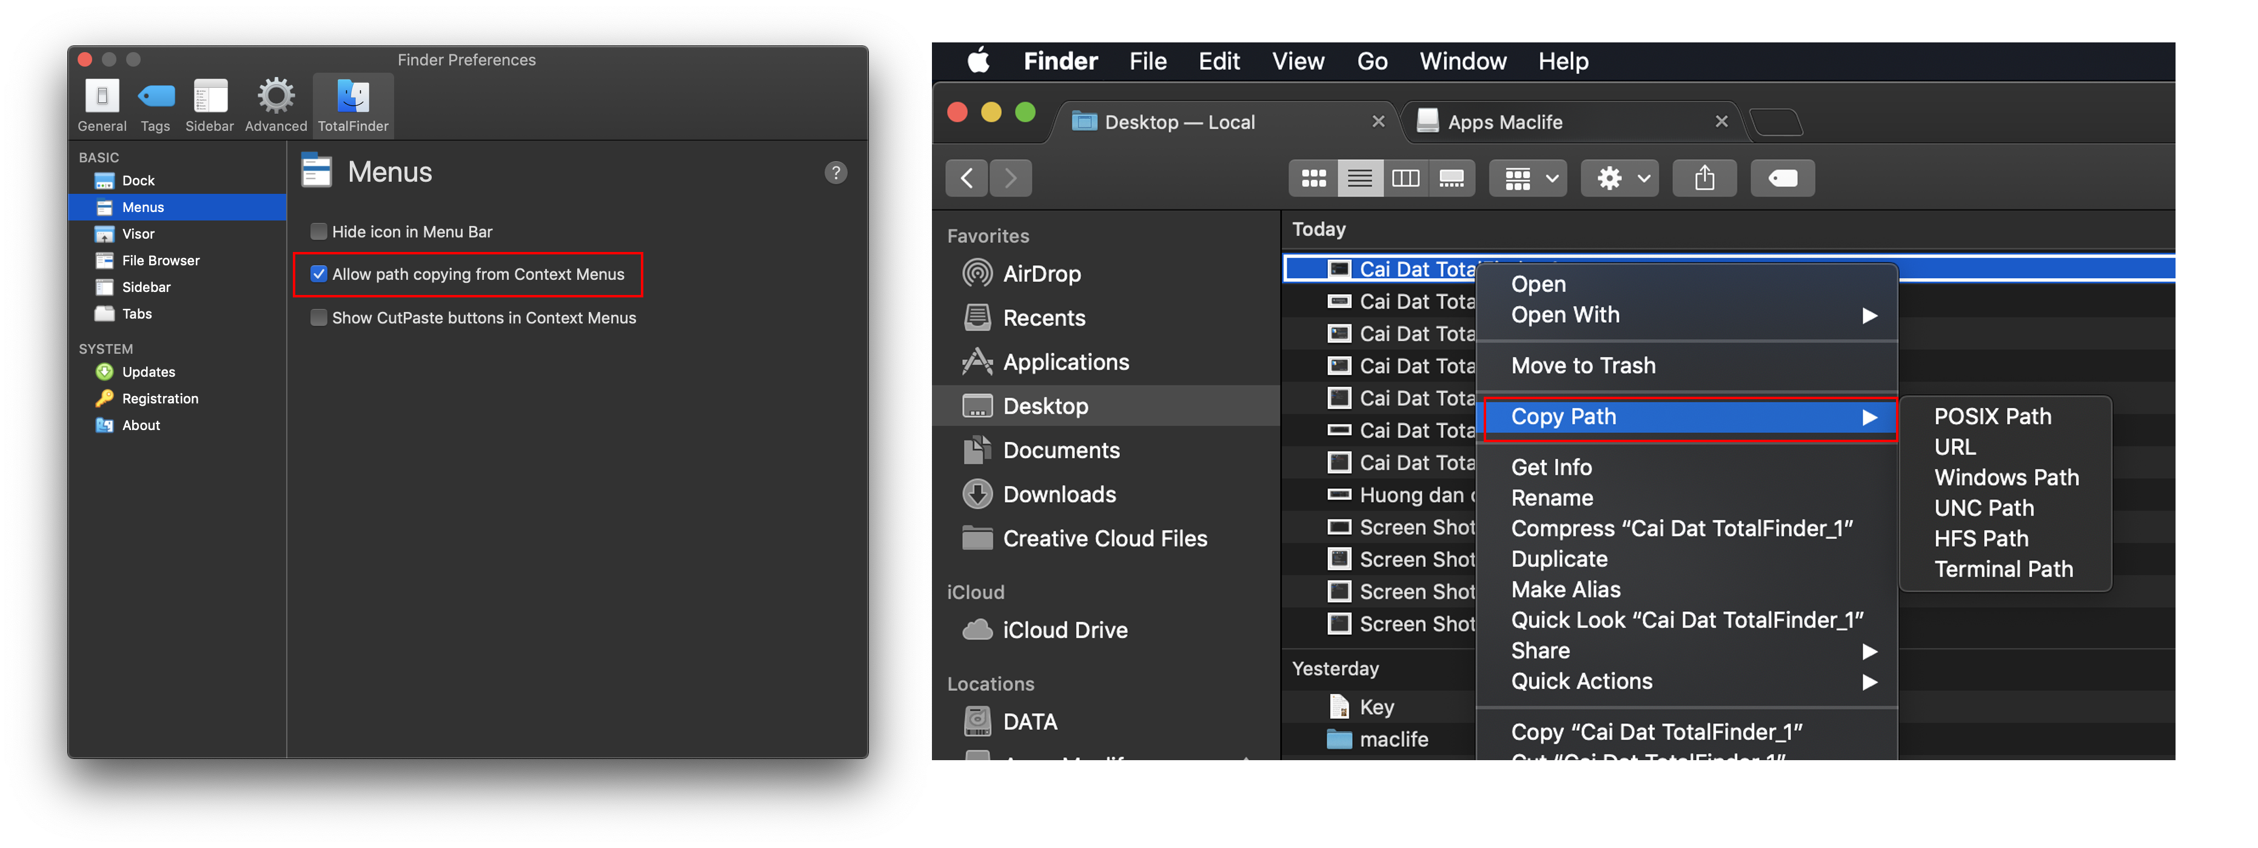
Task: Switch Finder to column view
Action: click(x=1406, y=178)
